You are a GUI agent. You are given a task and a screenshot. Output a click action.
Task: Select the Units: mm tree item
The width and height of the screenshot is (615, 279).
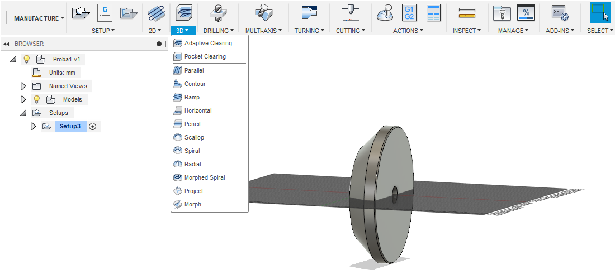61,73
